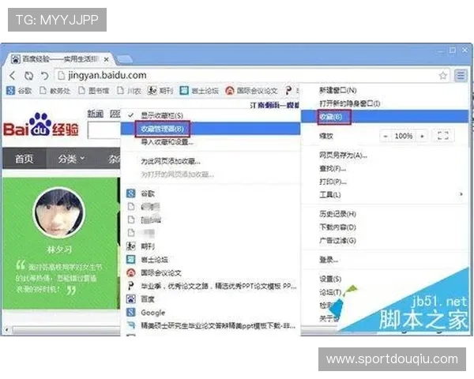Reload the page with the refresh icon
Image resolution: width=474 pixels, height=379 pixels.
coord(28,75)
